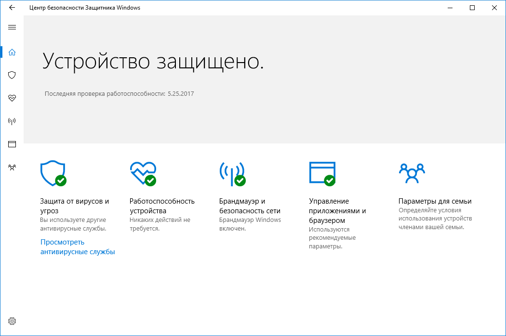Open Просмотреть антивирусные службы link
The width and height of the screenshot is (506, 336).
(x=77, y=246)
